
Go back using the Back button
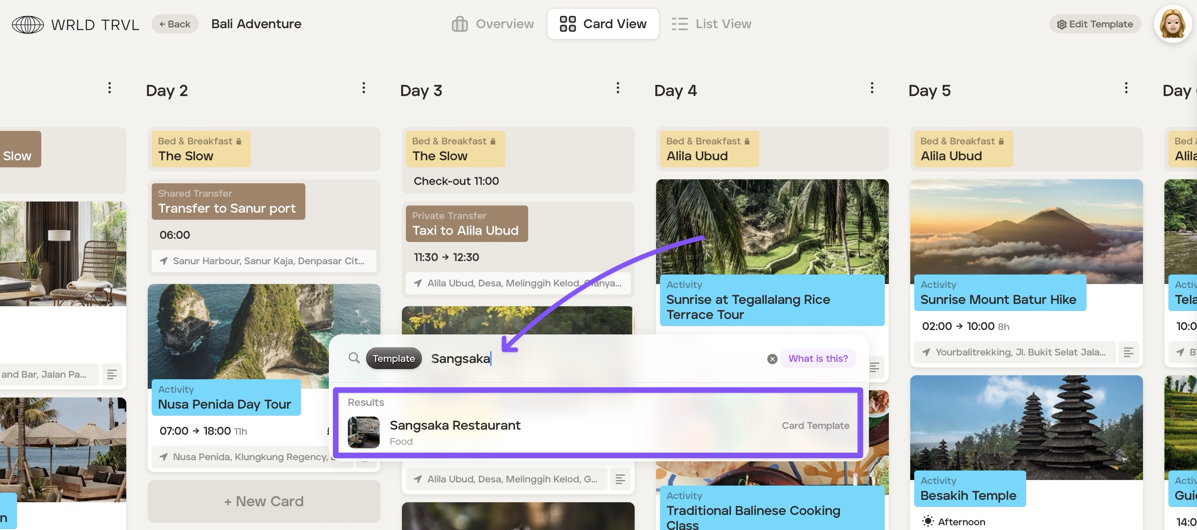175,24
